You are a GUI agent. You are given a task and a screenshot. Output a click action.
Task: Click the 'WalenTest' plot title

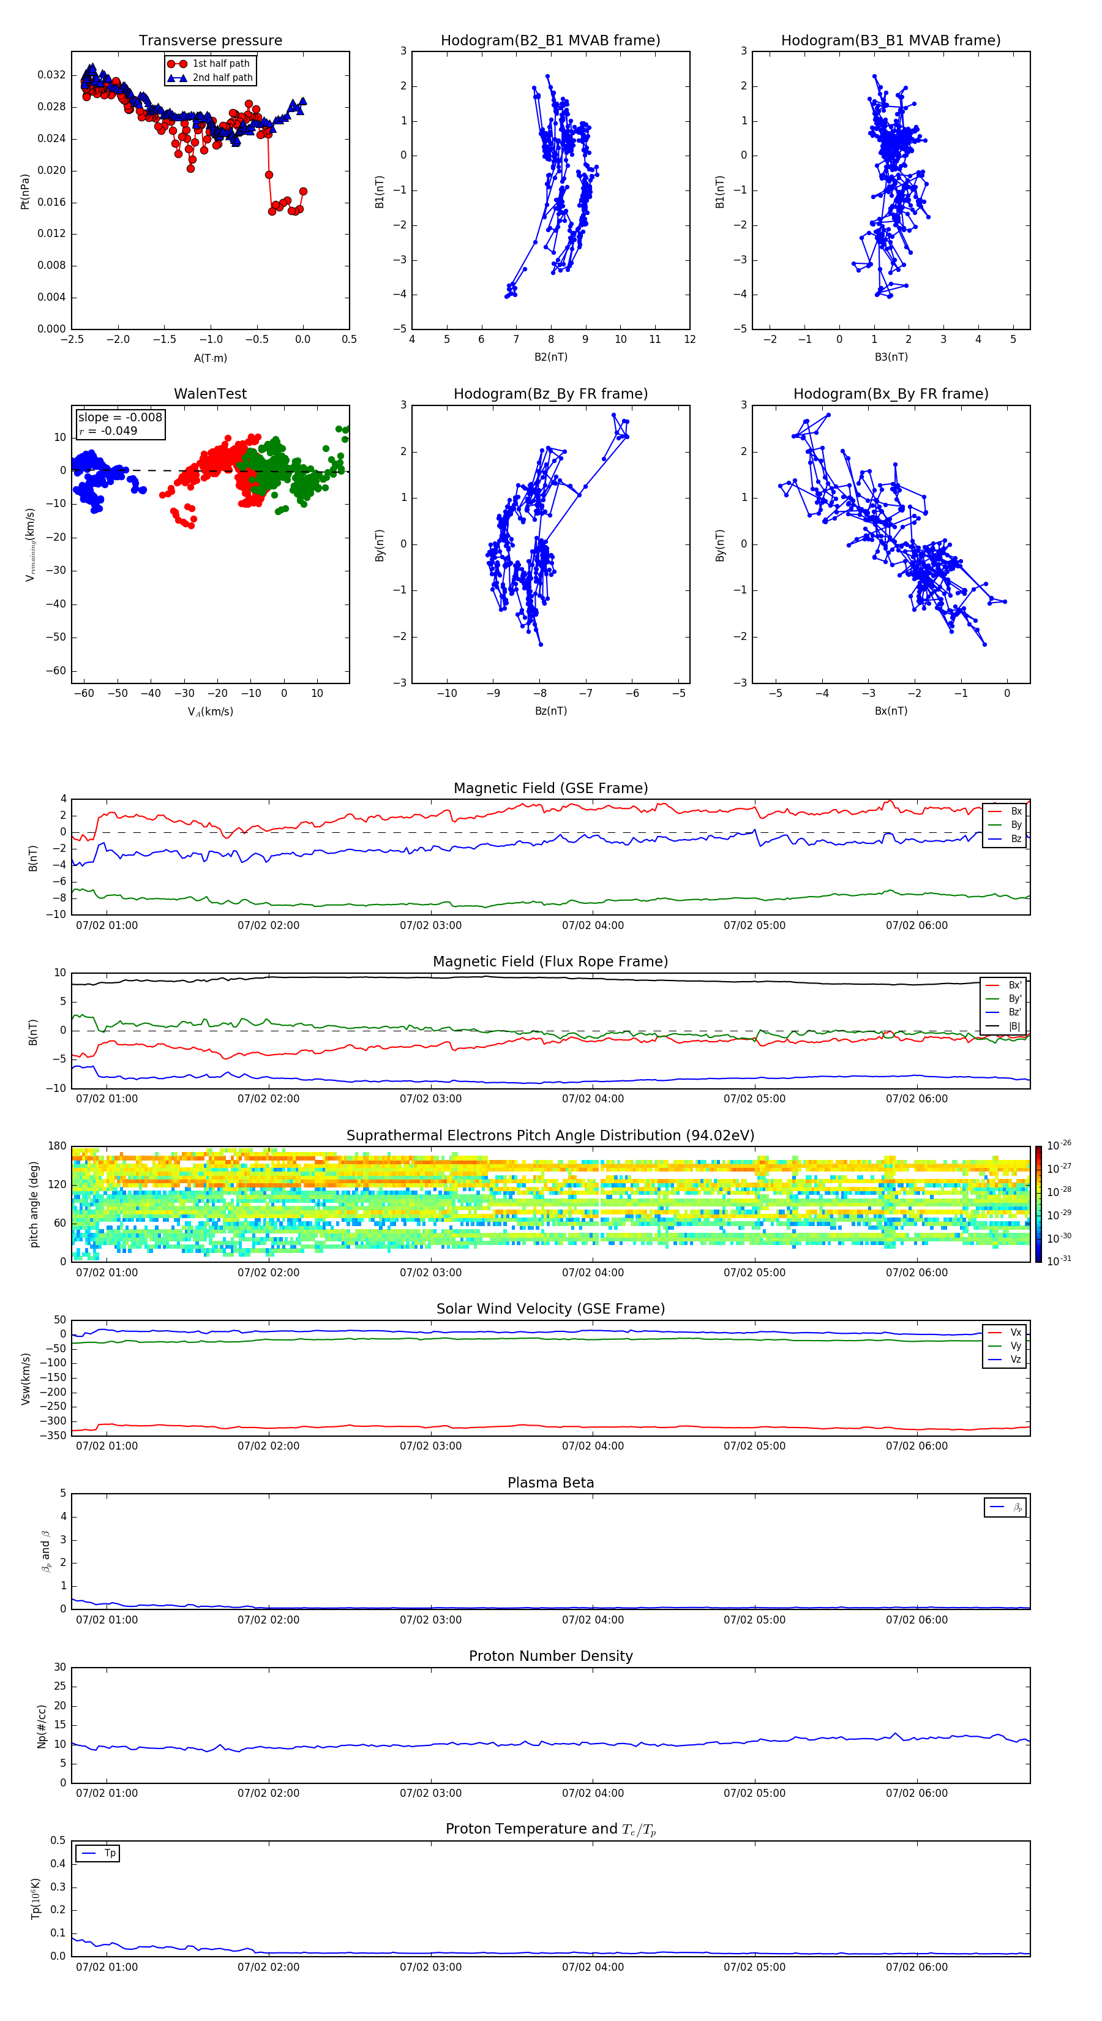[210, 394]
